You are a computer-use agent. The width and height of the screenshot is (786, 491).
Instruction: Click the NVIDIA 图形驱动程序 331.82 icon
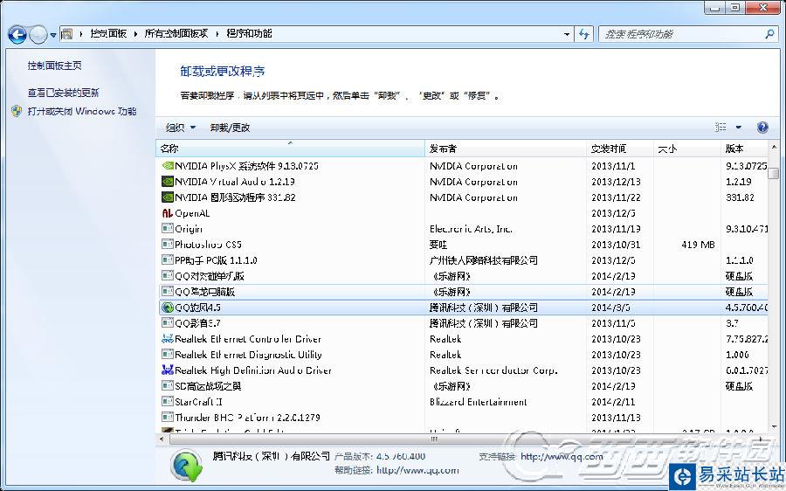click(x=168, y=197)
